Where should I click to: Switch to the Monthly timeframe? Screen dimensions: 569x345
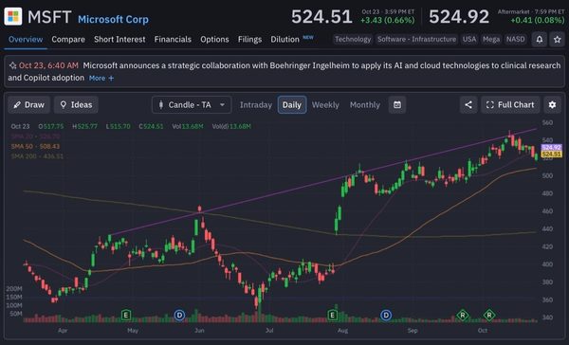(365, 105)
